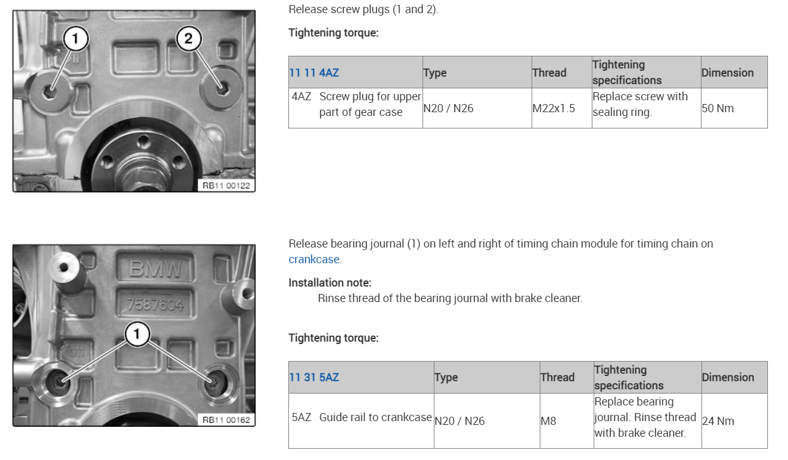Follow the blue crankcase link

tap(314, 259)
